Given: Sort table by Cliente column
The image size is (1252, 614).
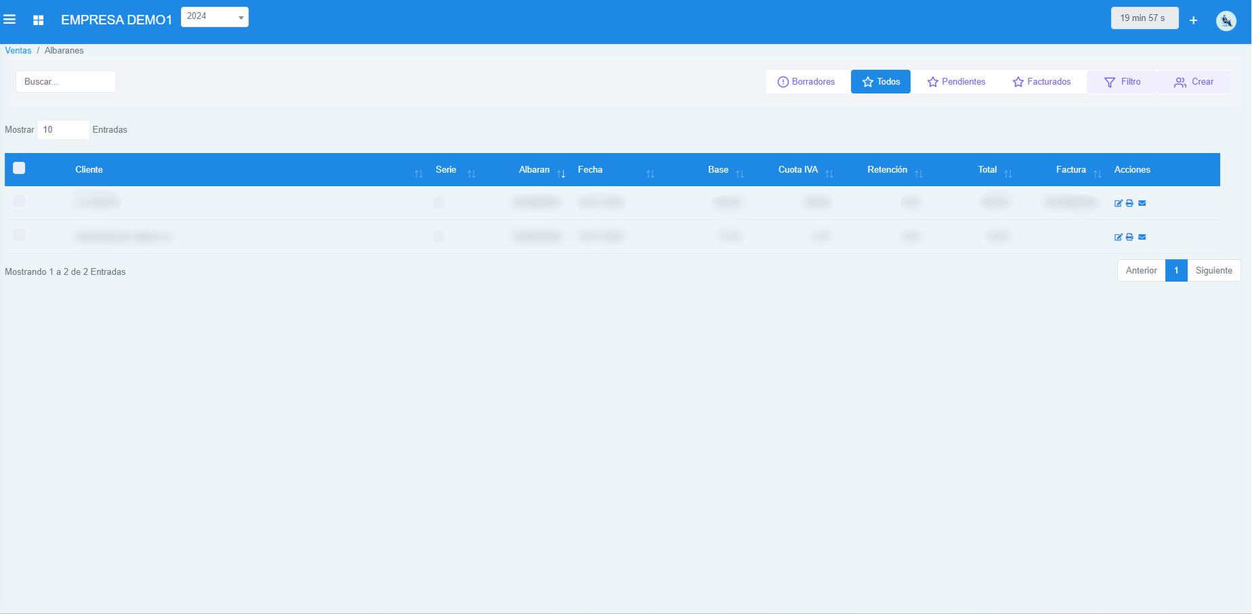Looking at the screenshot, I should click(x=89, y=170).
